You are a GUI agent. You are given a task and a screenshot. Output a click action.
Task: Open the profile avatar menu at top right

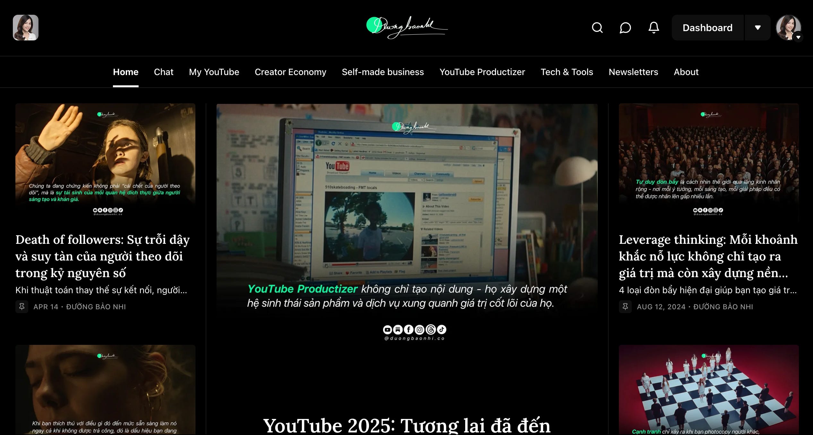click(x=789, y=28)
